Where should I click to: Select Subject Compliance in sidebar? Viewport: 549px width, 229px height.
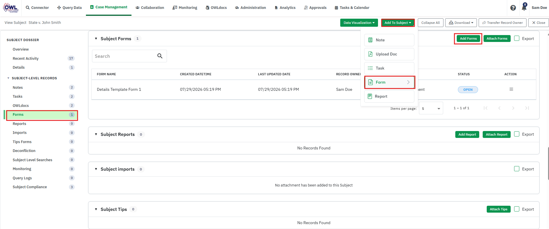pyautogui.click(x=30, y=187)
